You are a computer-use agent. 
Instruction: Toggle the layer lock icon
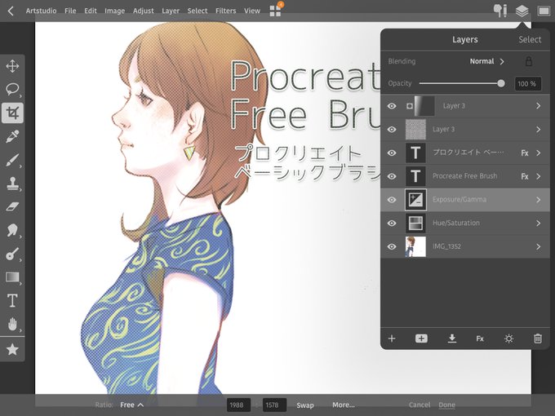(529, 61)
